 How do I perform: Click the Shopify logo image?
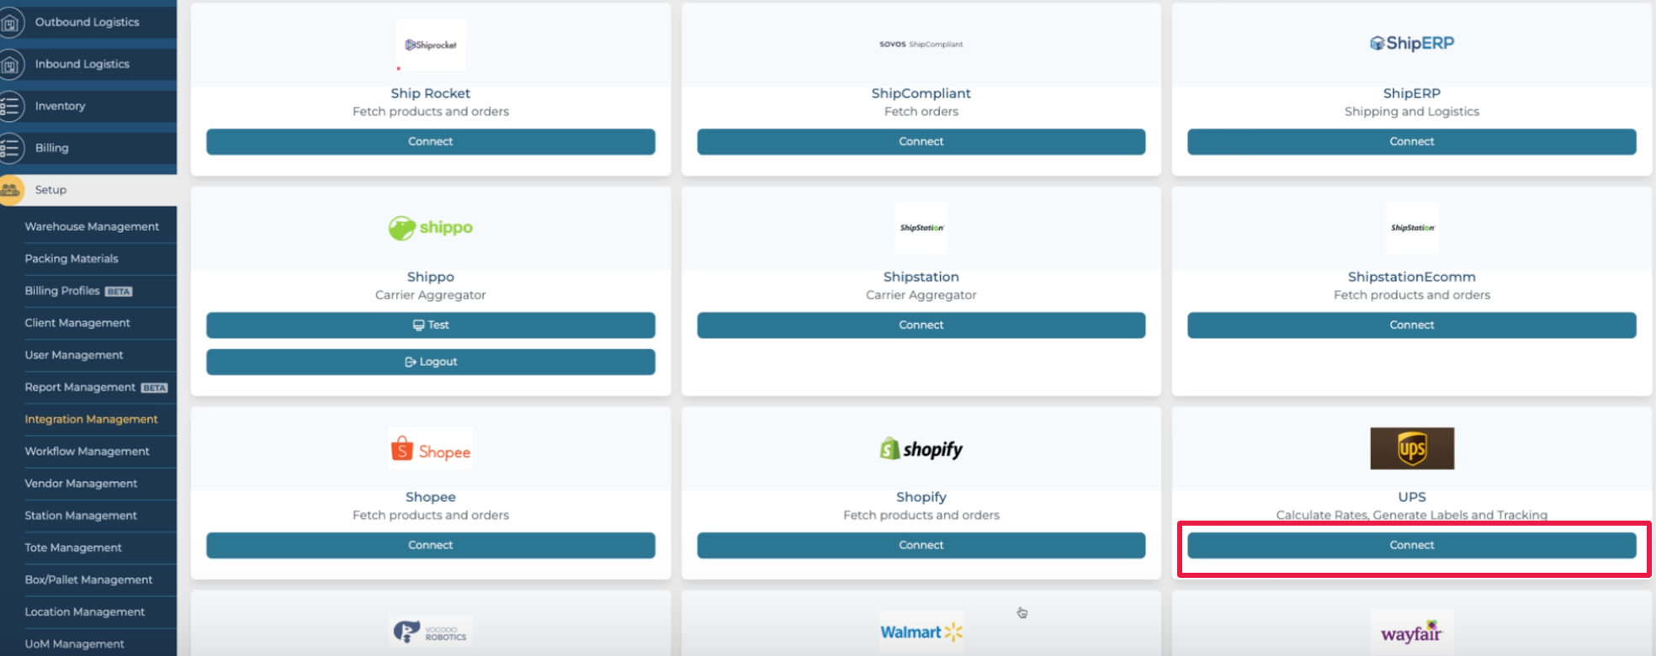click(921, 449)
